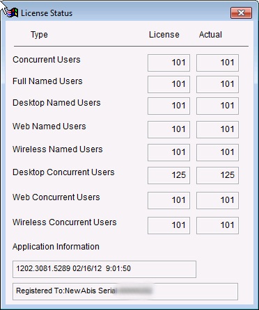Click Web Named Users License field
259x310 pixels.
pos(168,129)
